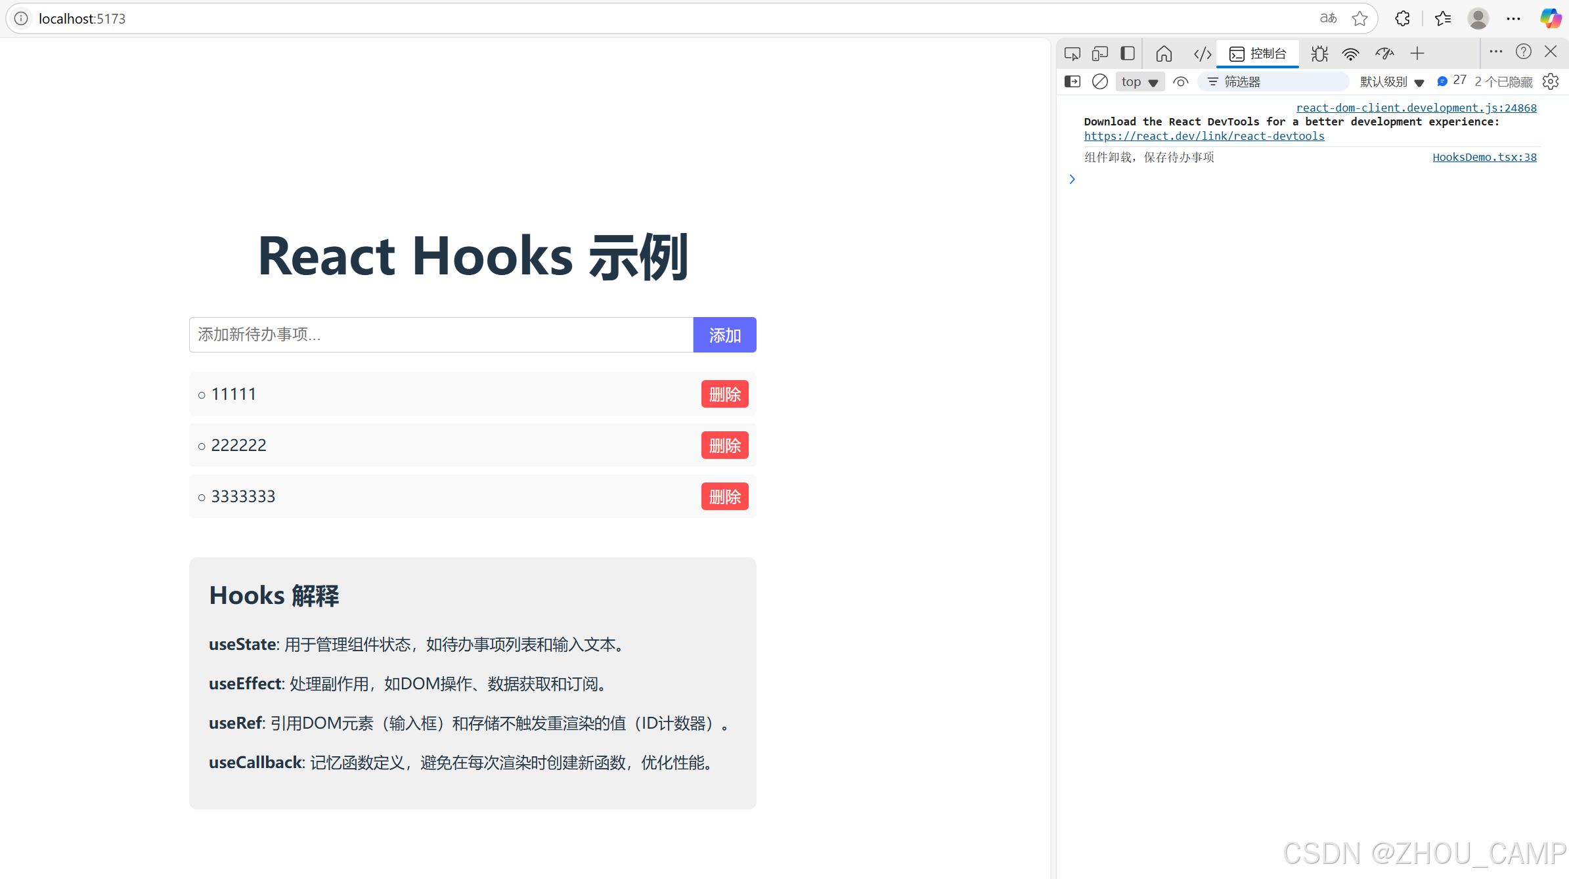
Task: Open console settings gear icon
Action: (x=1551, y=81)
